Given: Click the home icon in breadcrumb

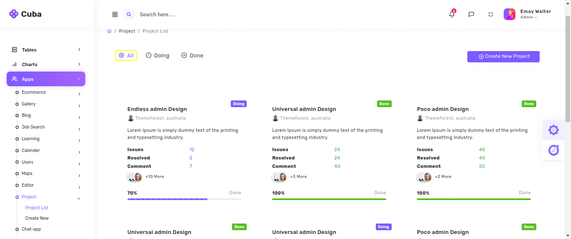Looking at the screenshot, I should pyautogui.click(x=109, y=31).
